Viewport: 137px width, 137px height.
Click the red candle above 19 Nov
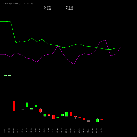tap(53, 117)
